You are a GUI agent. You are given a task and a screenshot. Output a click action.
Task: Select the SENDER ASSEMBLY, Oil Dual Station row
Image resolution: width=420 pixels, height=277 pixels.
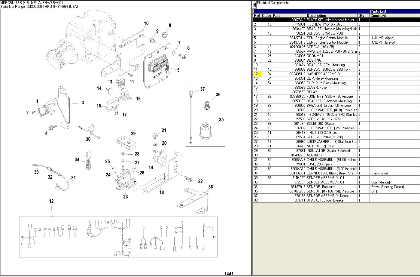[x=336, y=182]
